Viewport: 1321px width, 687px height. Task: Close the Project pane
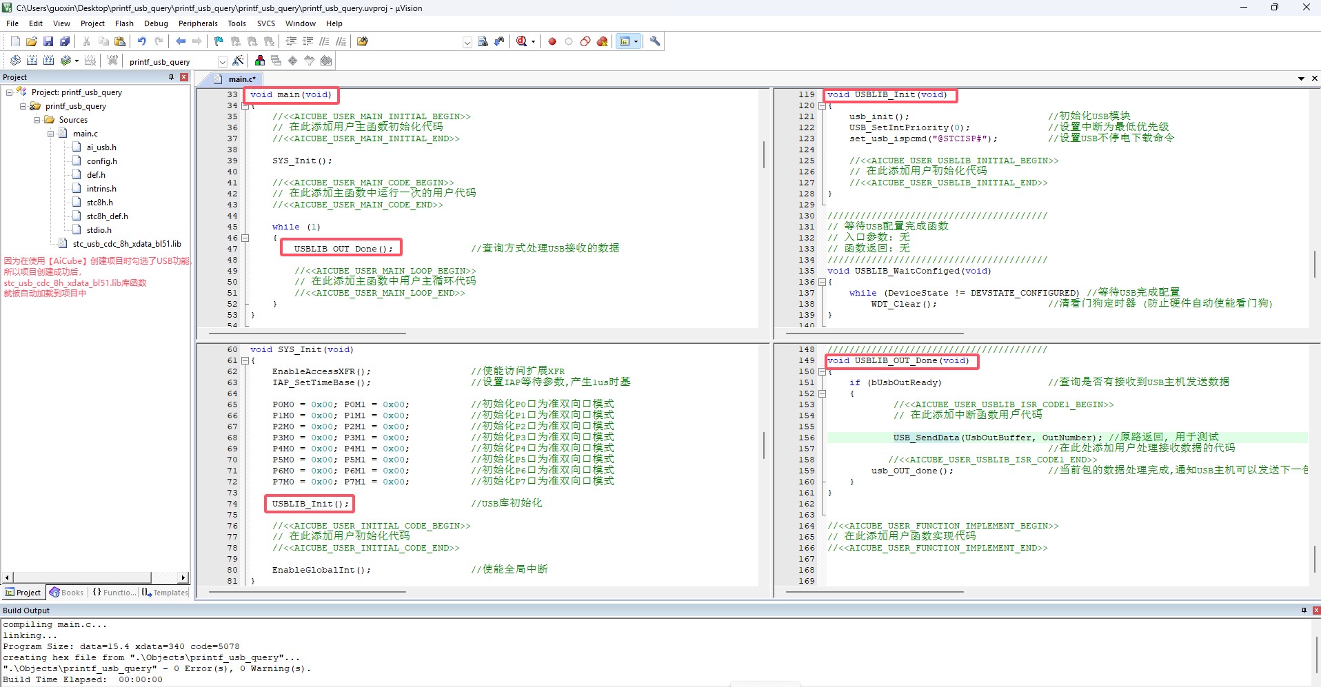tap(184, 77)
